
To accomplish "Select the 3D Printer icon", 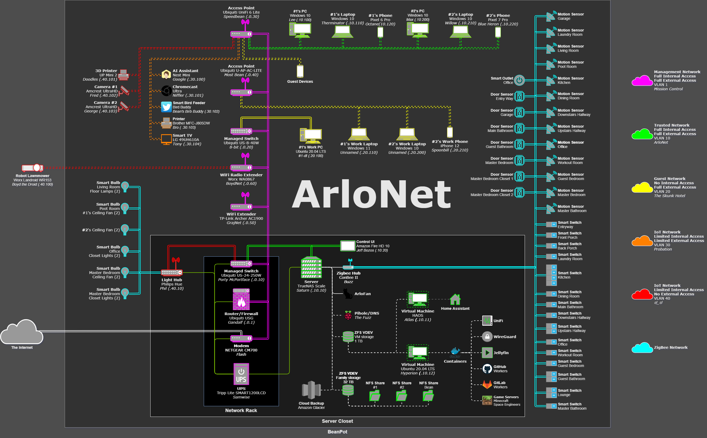I will [x=124, y=75].
